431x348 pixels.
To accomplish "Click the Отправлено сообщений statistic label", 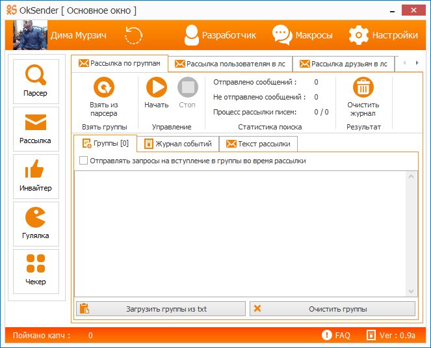I will coord(255,82).
